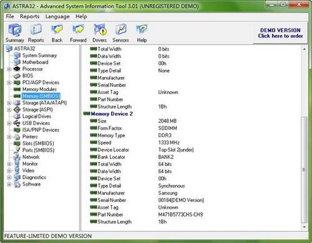312x243 pixels.
Task: Click the Synchronous type detail value
Action: click(x=172, y=186)
